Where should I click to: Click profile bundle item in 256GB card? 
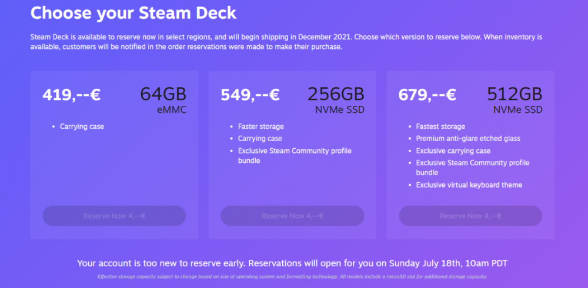point(295,156)
